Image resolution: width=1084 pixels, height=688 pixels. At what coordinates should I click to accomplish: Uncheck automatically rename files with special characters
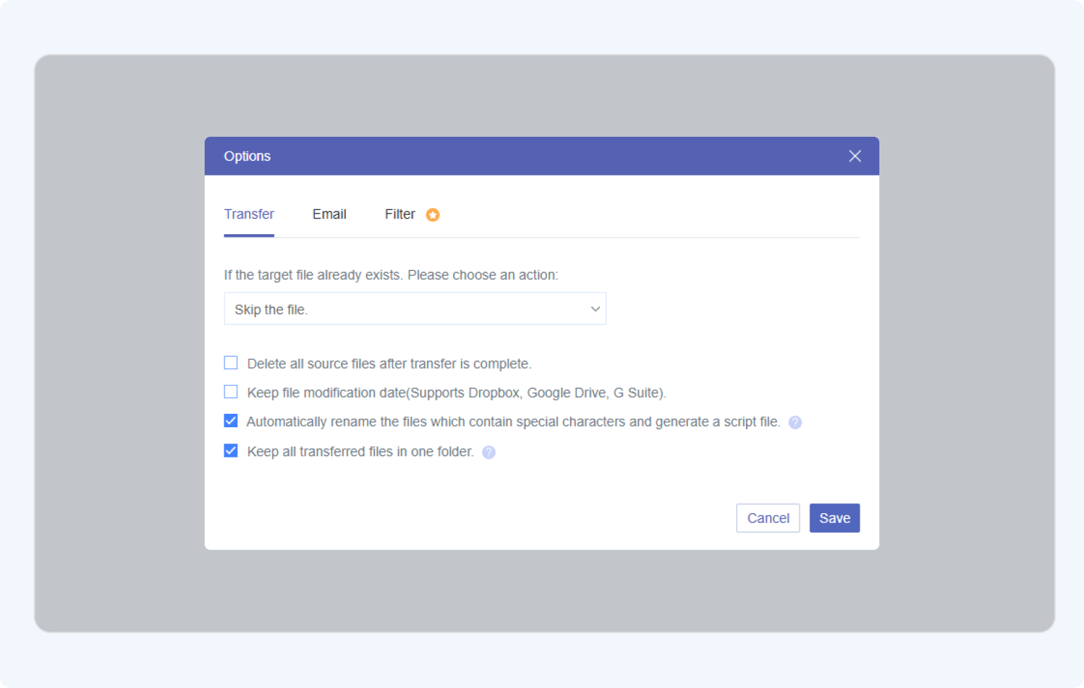(231, 421)
